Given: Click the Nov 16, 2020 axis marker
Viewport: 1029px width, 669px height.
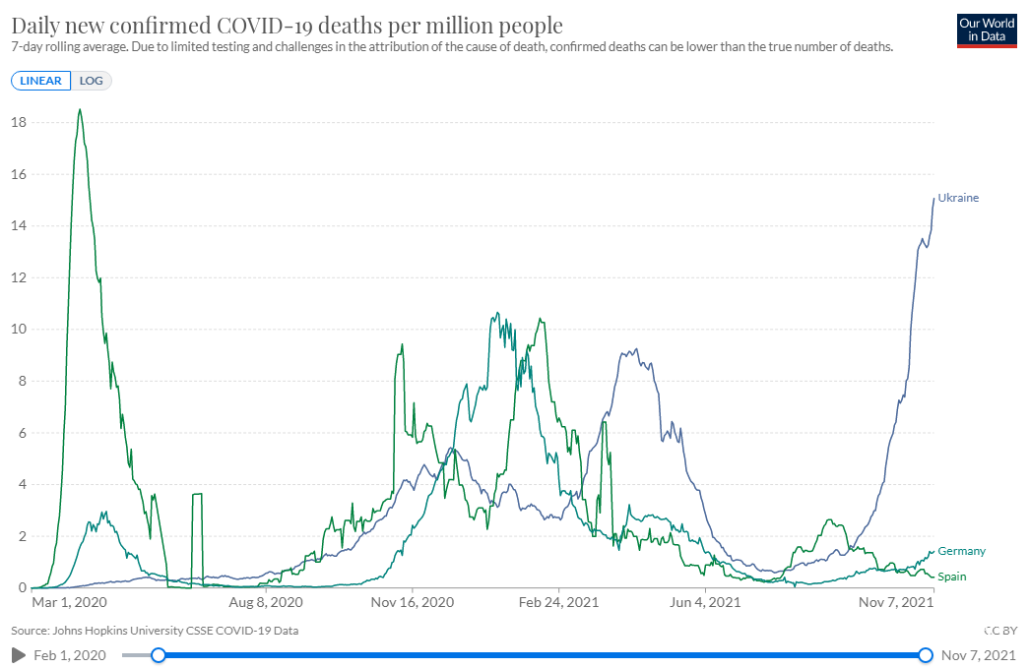Looking at the screenshot, I should [x=413, y=602].
